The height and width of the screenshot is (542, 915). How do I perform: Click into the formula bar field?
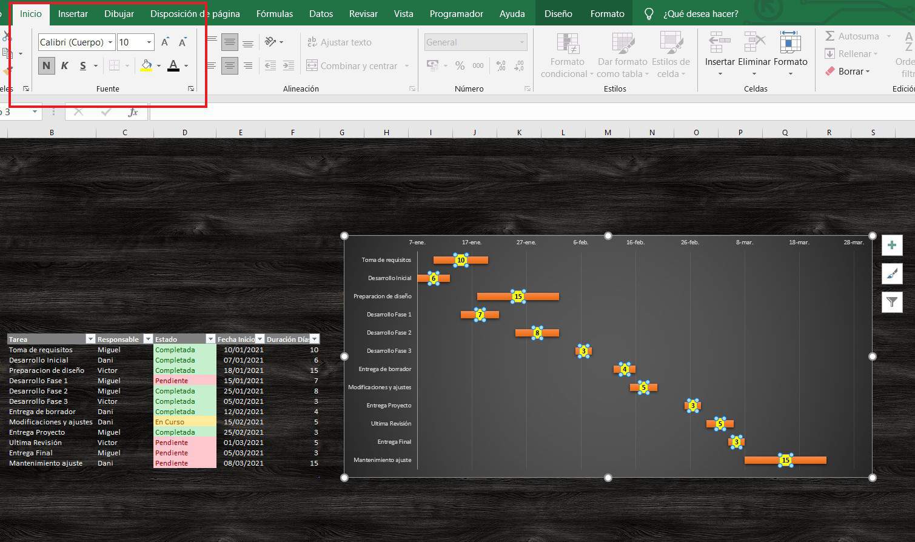532,112
